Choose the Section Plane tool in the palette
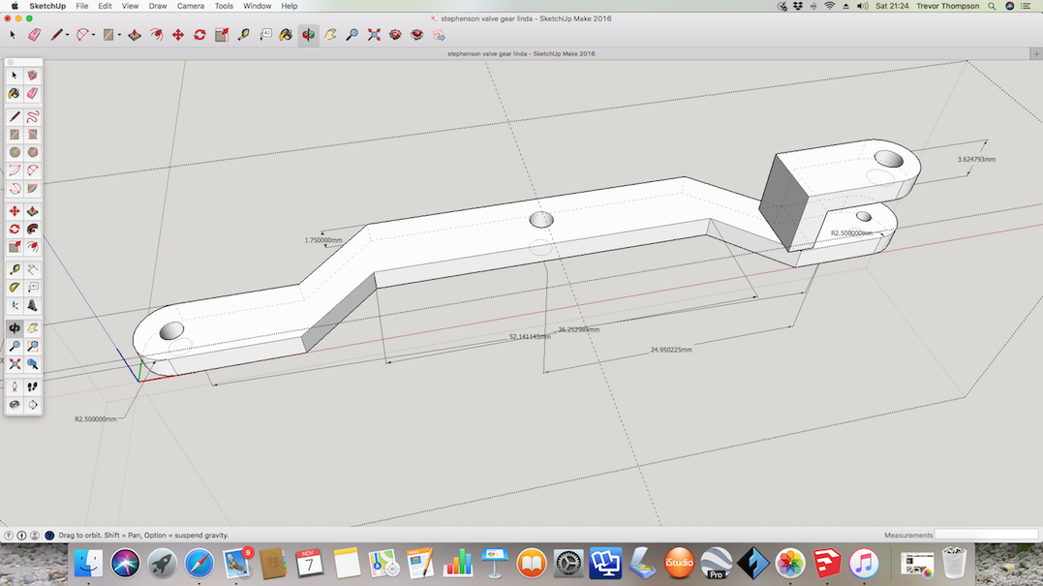1043x586 pixels. (x=32, y=405)
